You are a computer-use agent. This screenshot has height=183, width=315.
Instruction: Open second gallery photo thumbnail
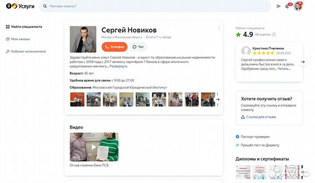tap(94, 99)
